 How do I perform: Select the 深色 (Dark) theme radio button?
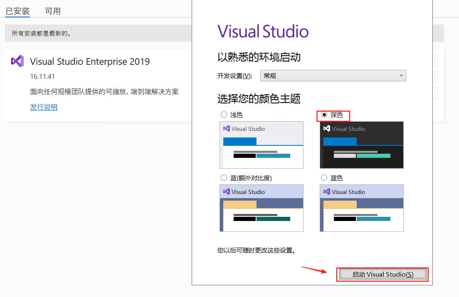coord(324,115)
